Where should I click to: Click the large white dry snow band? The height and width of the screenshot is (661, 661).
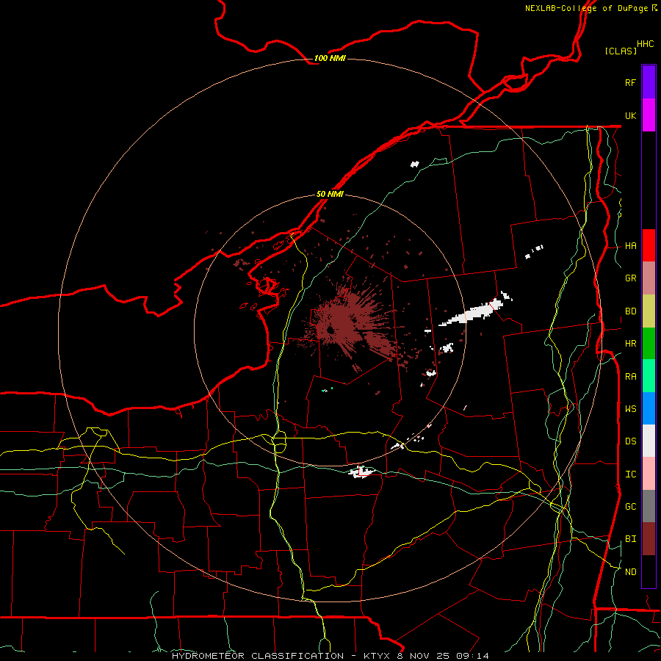pyautogui.click(x=472, y=312)
